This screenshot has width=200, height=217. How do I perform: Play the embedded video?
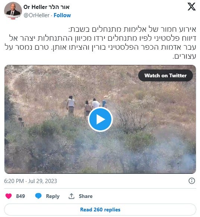click(x=100, y=120)
